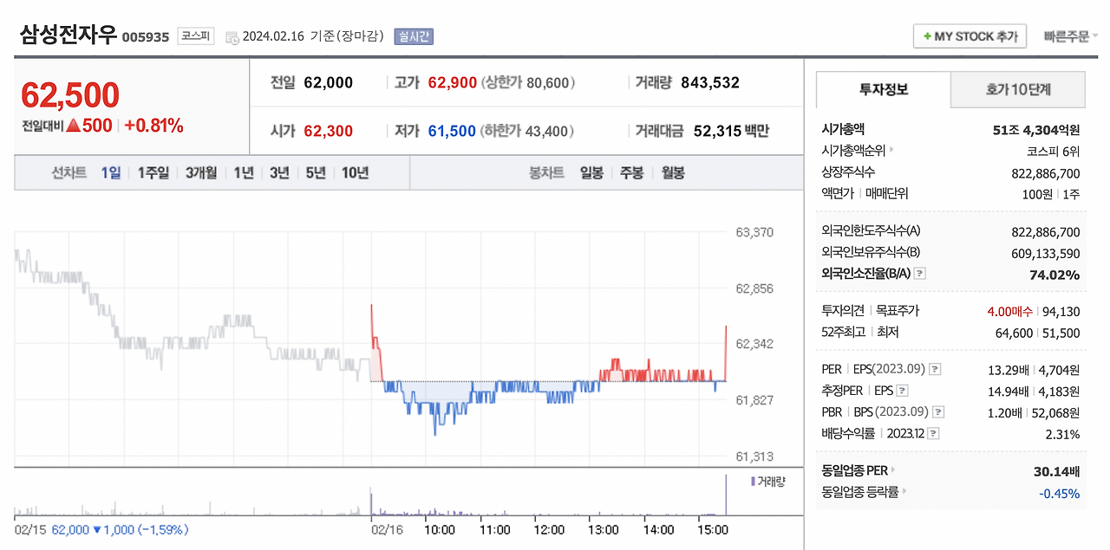Click help icon beside 추정PER EPS
The width and height of the screenshot is (1110, 550).
(x=902, y=391)
